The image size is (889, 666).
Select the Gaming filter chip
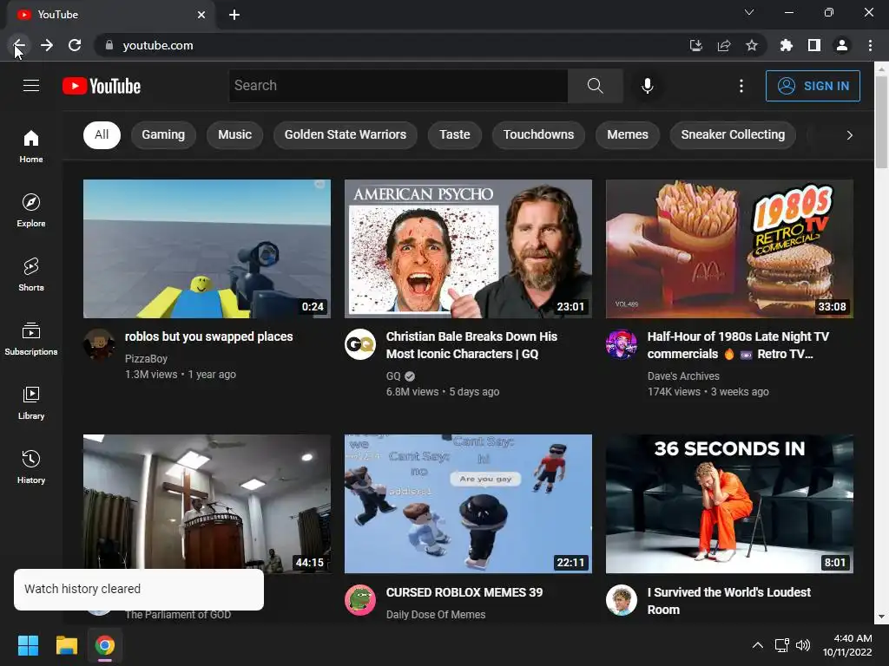[x=163, y=134]
